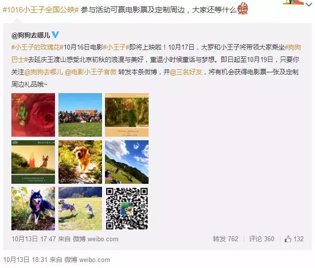Screen dimensions: 315x268
Task: Click the emoji at end of post text
Action: (243, 8)
